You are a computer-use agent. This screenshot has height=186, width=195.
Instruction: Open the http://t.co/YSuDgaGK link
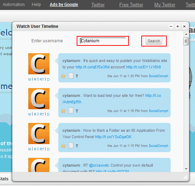(113, 137)
